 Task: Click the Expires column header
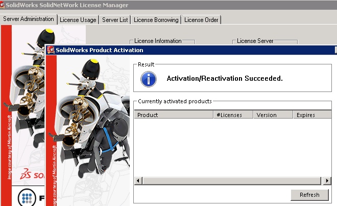312,115
